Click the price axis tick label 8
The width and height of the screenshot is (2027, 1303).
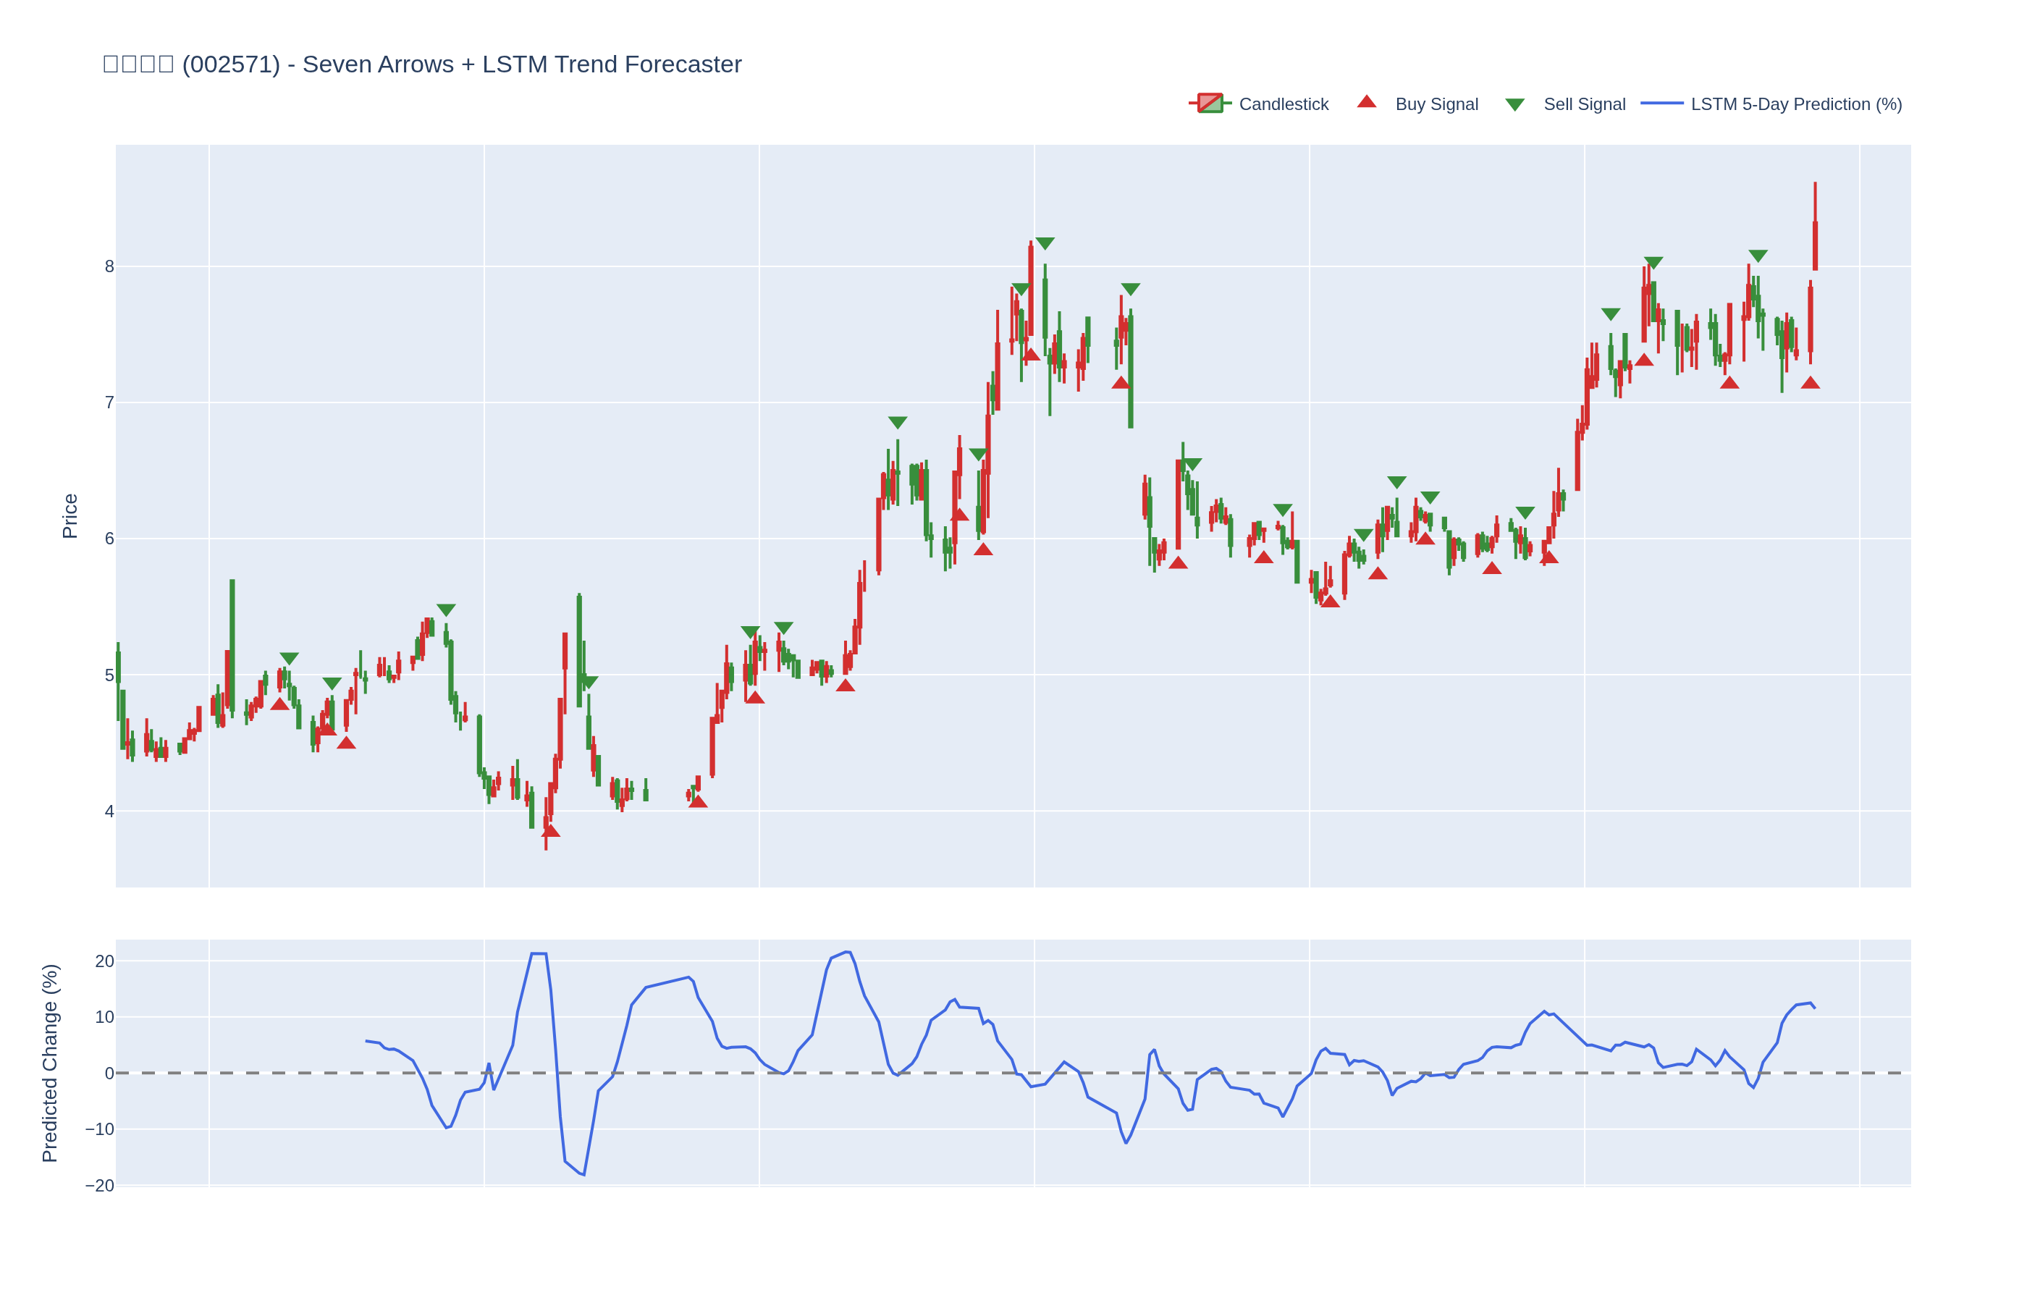[109, 266]
